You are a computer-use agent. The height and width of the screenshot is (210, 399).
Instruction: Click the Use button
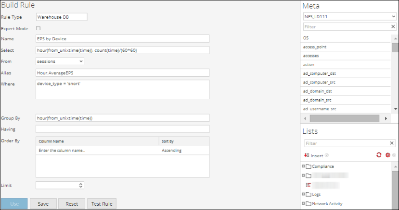point(14,204)
